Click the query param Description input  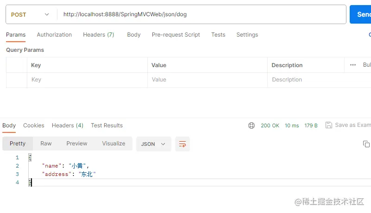click(x=319, y=80)
